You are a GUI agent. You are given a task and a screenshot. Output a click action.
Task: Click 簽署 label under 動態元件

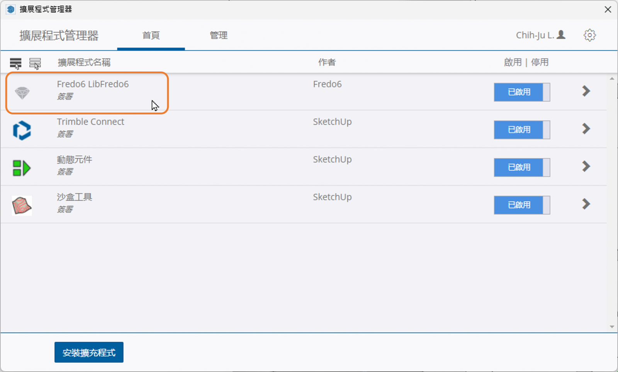[65, 172]
